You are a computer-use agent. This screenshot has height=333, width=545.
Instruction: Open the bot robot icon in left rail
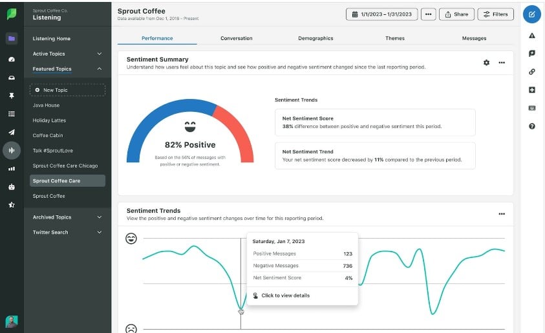click(x=12, y=187)
